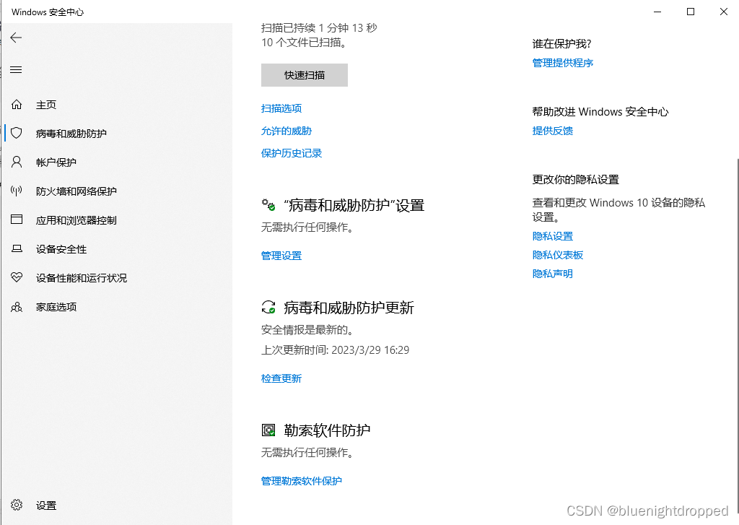Screen dimensions: 739x525
Task: Click text 上次更新时间: 2023/3/29 16:29
Action: click(x=335, y=350)
